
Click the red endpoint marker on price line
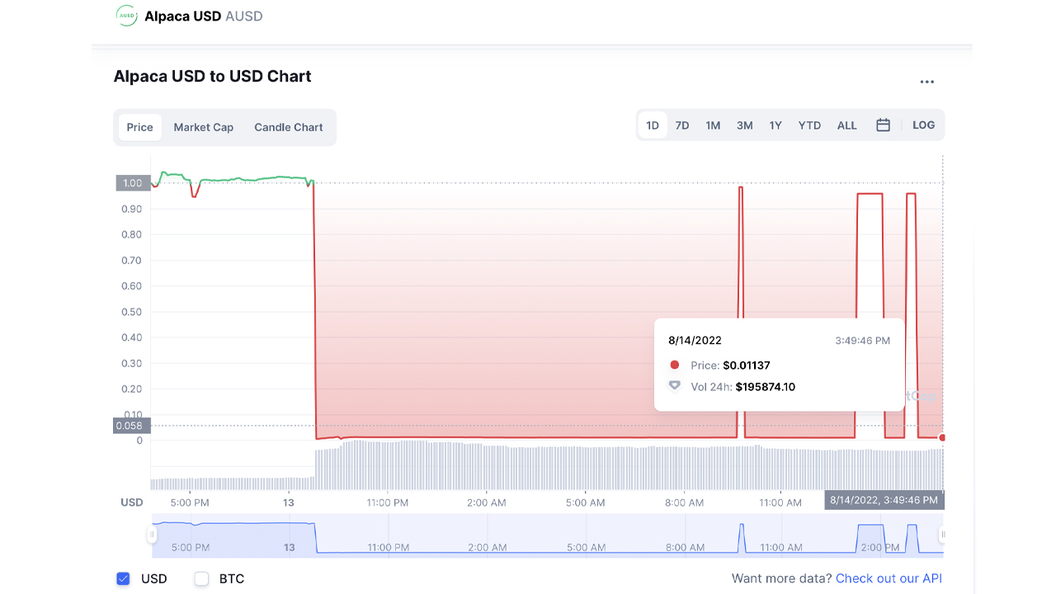click(x=942, y=437)
